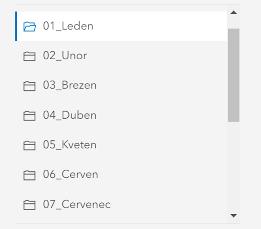Open the 03_Brezen folder
This screenshot has width=261, height=229.
(x=70, y=86)
